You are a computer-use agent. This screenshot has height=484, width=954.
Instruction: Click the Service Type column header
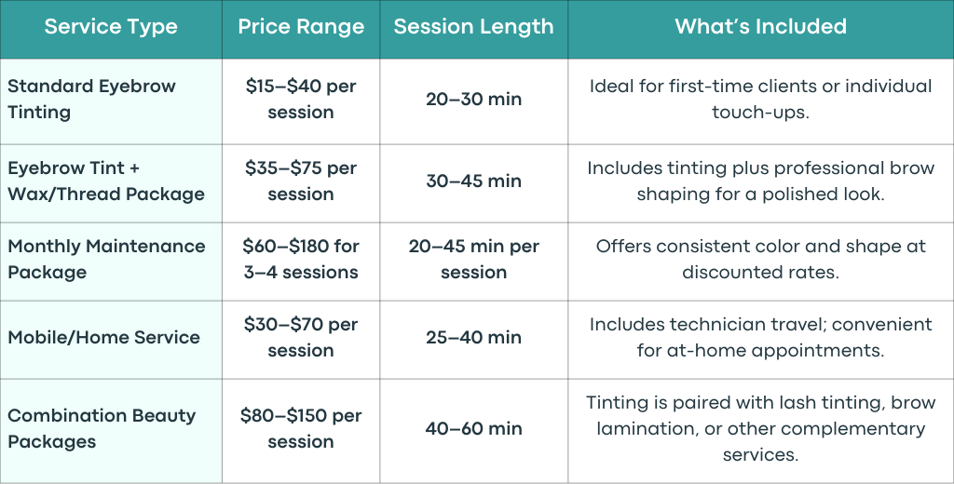[x=111, y=27]
